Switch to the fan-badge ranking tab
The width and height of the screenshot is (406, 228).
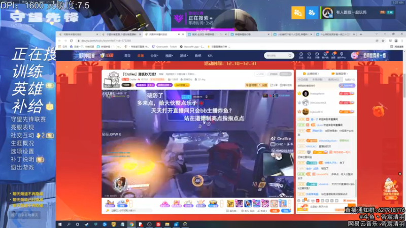334,80
